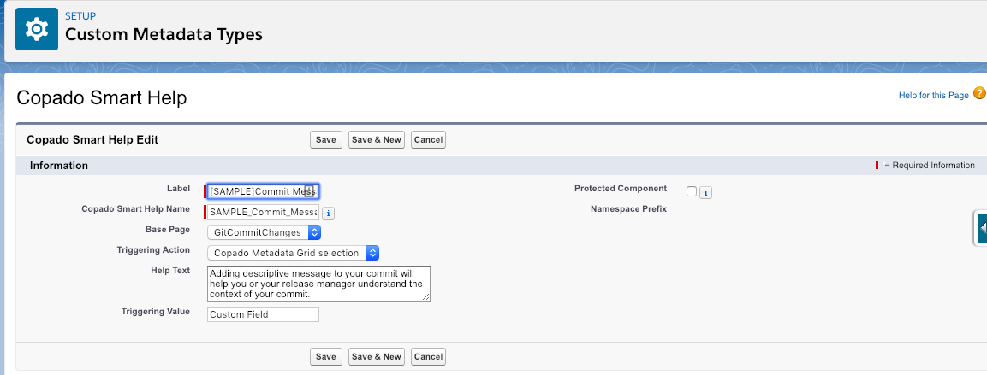Click the autofill icon inside Label field
Viewport: 987px width, 375px height.
pos(308,191)
